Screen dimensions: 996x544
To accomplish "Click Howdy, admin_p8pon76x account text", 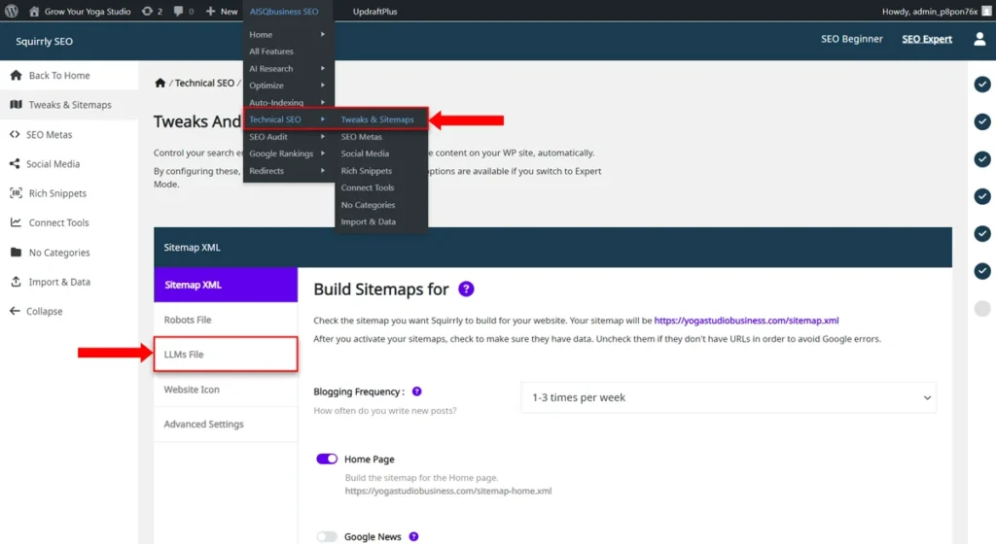I will tap(930, 11).
